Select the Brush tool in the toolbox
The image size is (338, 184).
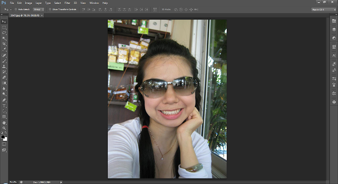click(4, 61)
